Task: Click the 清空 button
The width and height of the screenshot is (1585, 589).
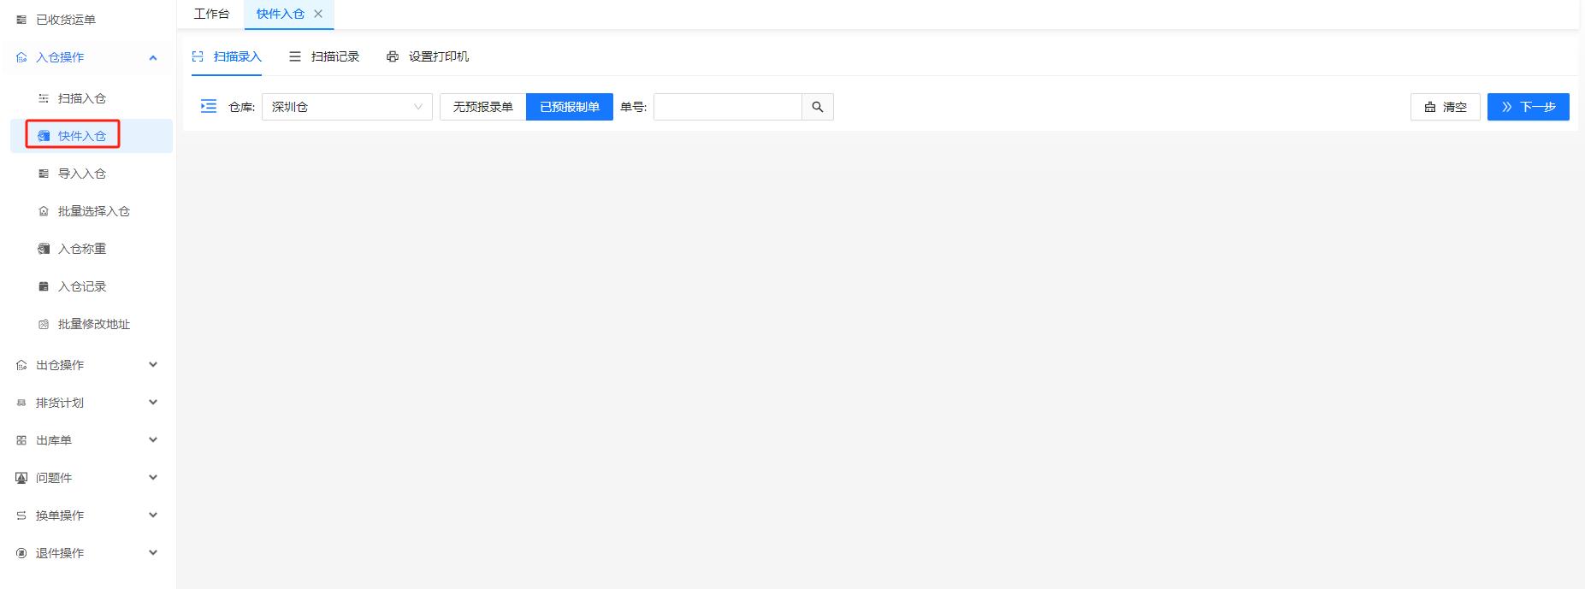Action: (1445, 107)
